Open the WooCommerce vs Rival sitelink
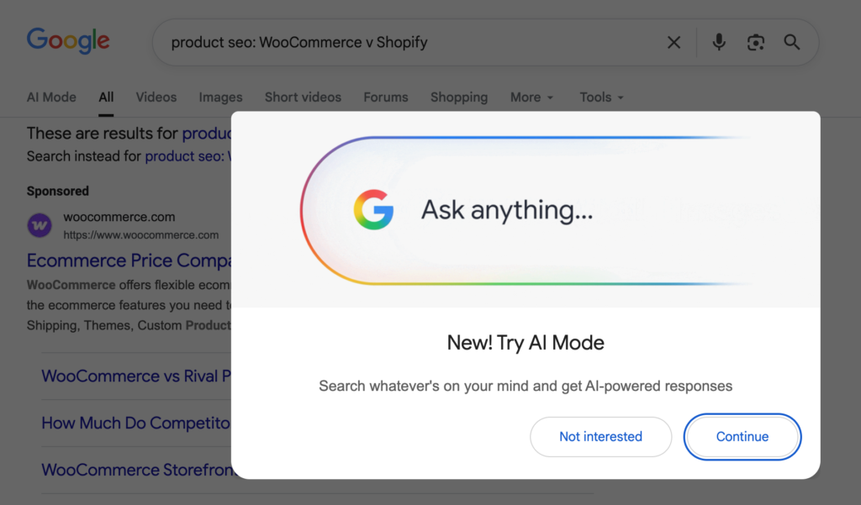861x505 pixels. [136, 376]
